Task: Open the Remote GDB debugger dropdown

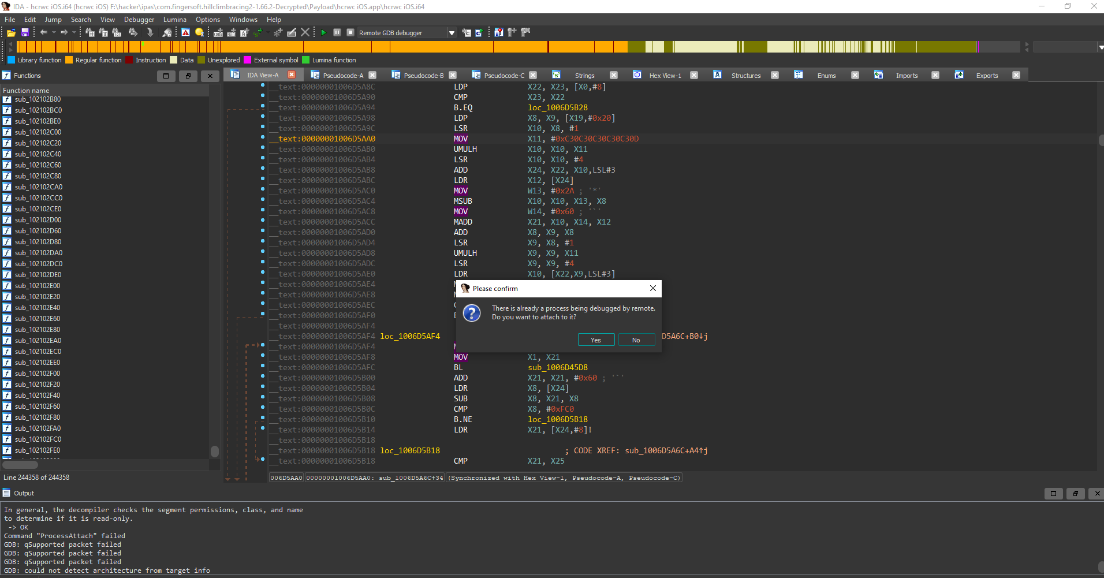Action: (452, 33)
